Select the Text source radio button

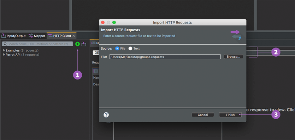click(x=130, y=48)
